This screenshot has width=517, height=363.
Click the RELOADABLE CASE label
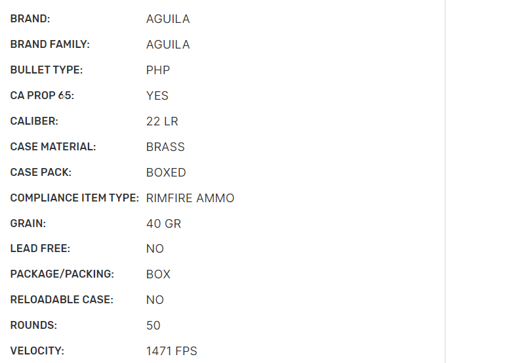tap(62, 300)
